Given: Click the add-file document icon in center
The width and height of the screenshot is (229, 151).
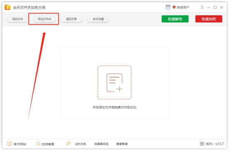Looking at the screenshot, I should coord(114,83).
